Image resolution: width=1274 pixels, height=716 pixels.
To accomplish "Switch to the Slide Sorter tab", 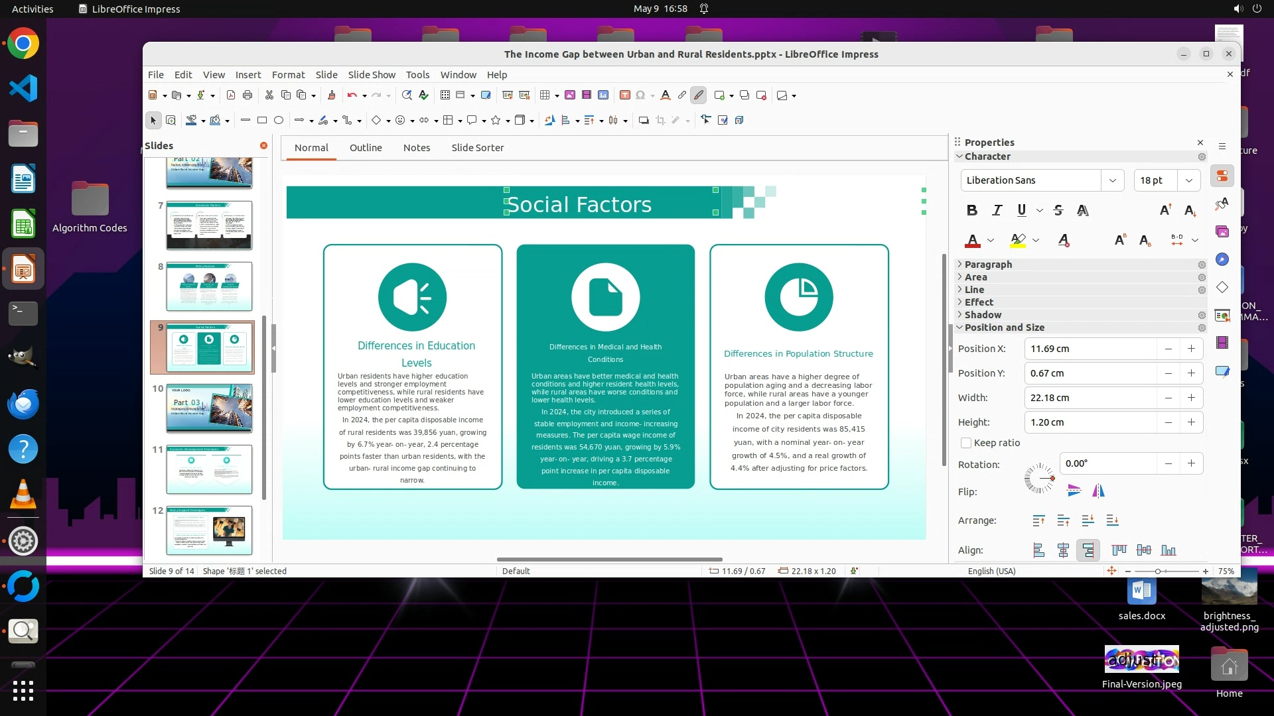I will tap(477, 148).
